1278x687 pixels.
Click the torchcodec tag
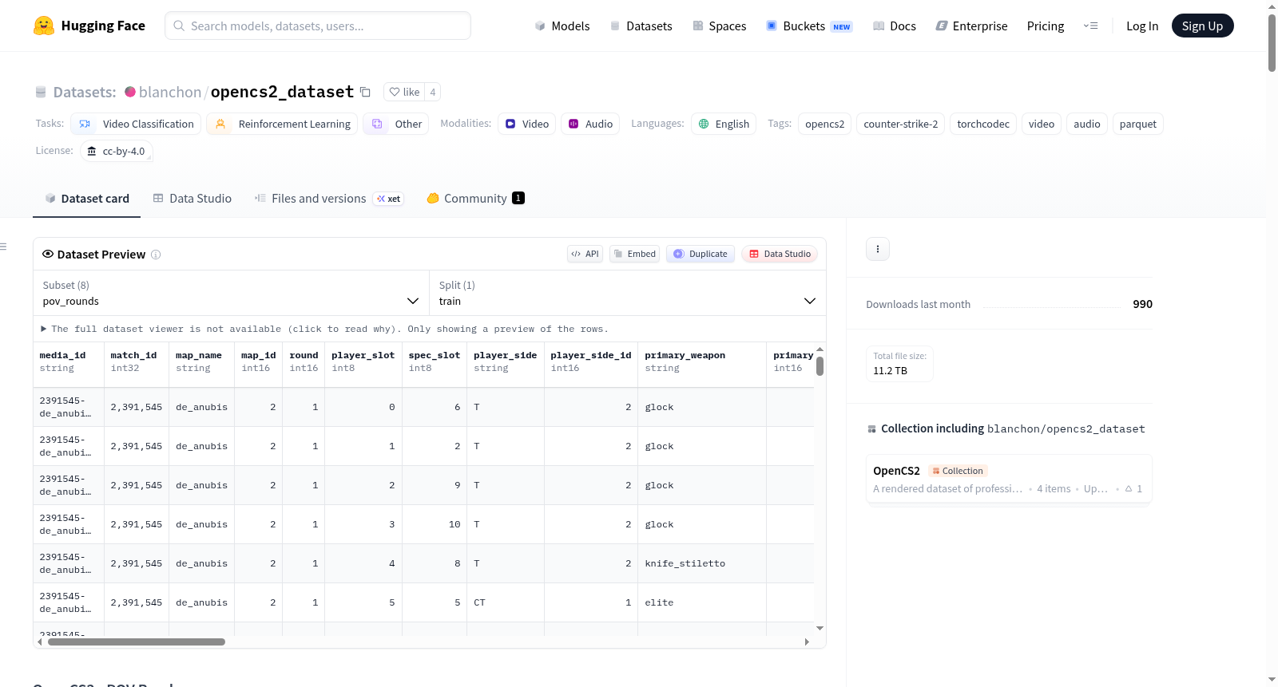click(983, 124)
